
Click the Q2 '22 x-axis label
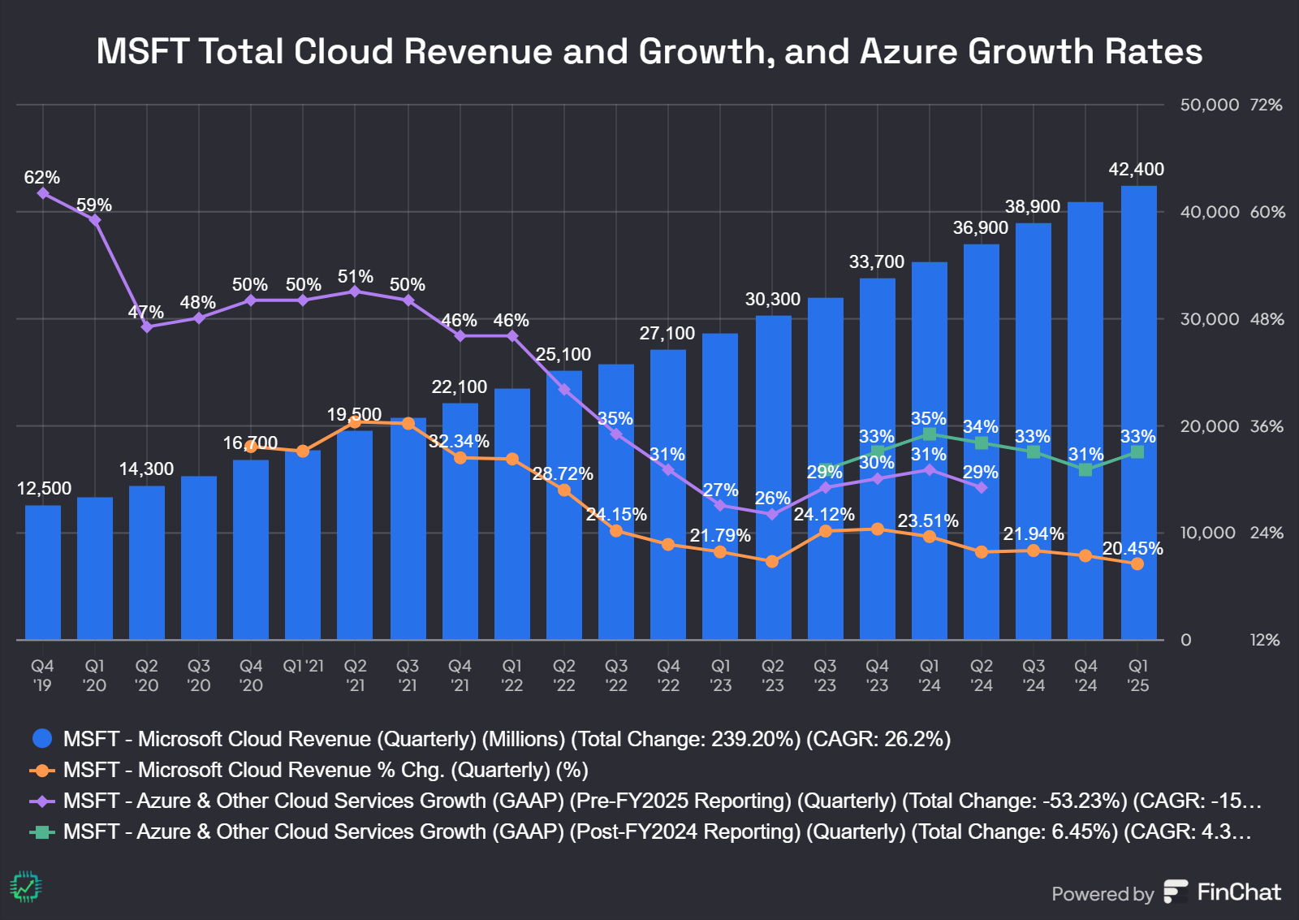tap(564, 676)
